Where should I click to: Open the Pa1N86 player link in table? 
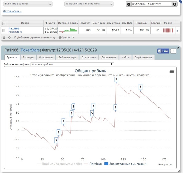14,28
